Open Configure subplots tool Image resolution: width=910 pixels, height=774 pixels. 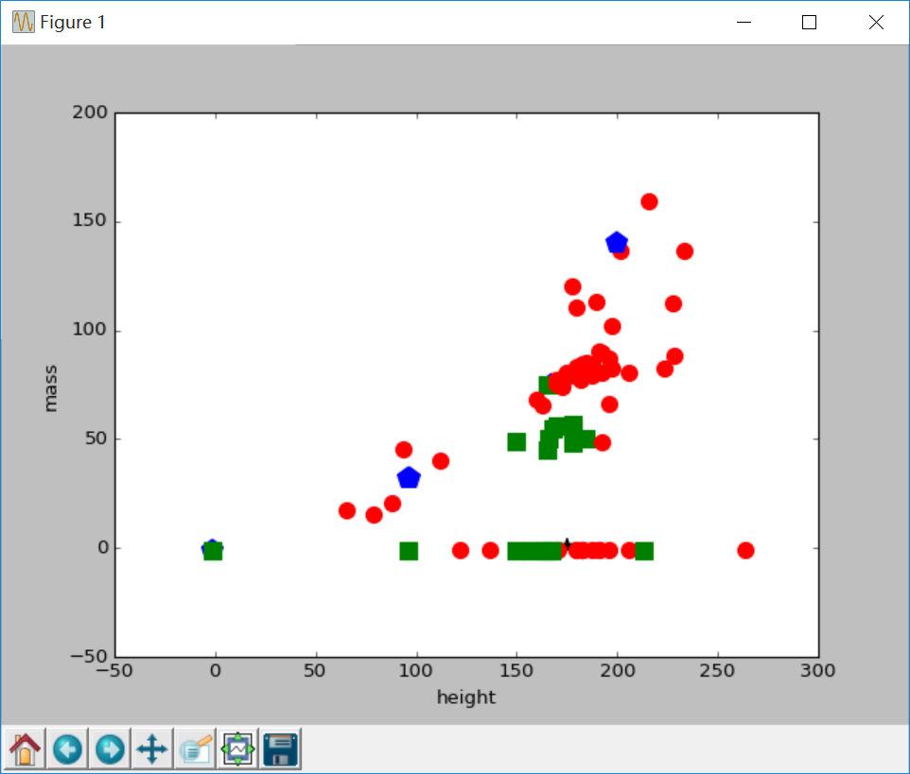(x=238, y=749)
